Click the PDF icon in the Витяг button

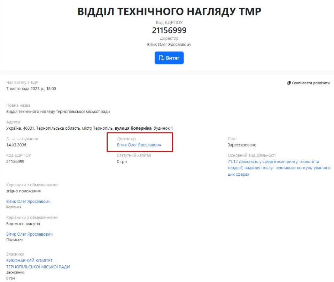coord(162,58)
